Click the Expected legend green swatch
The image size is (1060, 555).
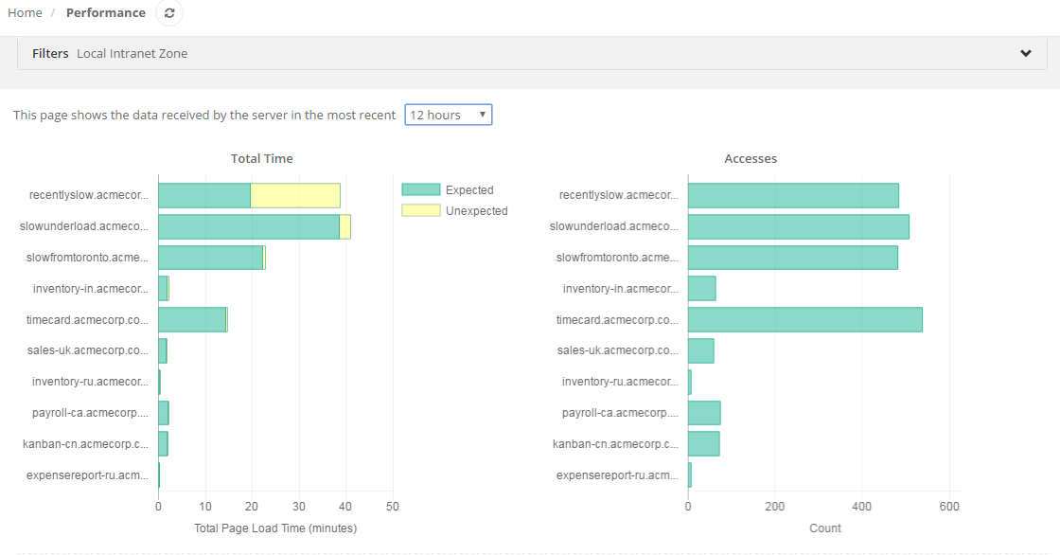pyautogui.click(x=420, y=189)
